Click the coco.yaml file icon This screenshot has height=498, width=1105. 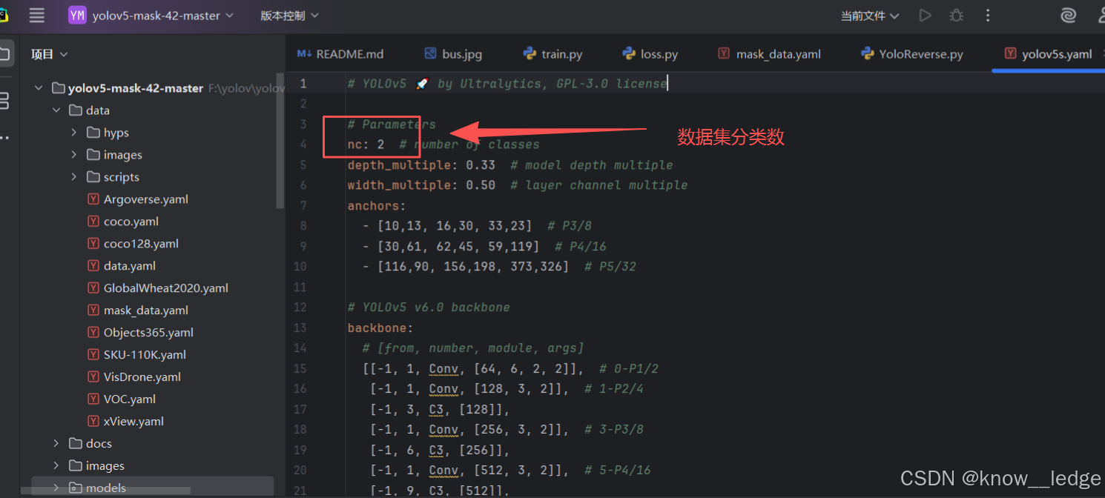click(93, 222)
